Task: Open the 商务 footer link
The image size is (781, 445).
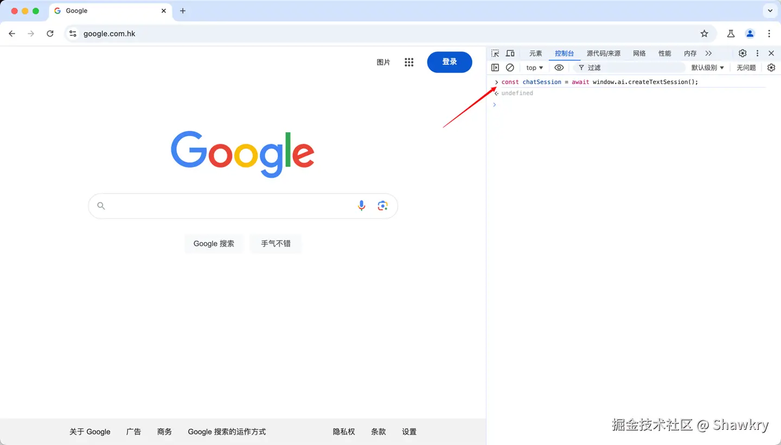Action: pyautogui.click(x=164, y=432)
